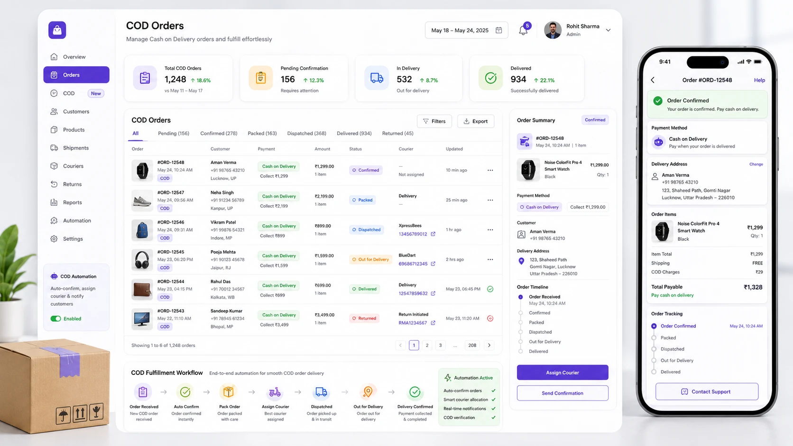Open the May 18 – May 24, 2025 date picker
This screenshot has width=793, height=446.
tap(466, 30)
